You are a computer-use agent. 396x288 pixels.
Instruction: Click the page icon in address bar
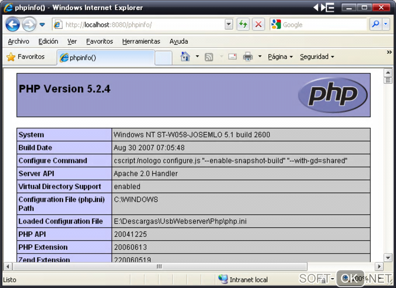pos(58,24)
